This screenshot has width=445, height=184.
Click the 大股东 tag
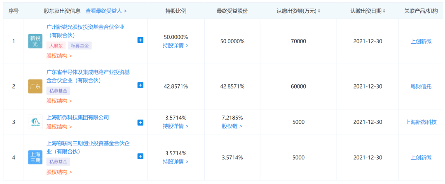coord(56,46)
